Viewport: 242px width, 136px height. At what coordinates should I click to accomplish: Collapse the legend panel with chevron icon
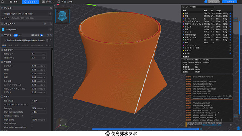(183, 7)
